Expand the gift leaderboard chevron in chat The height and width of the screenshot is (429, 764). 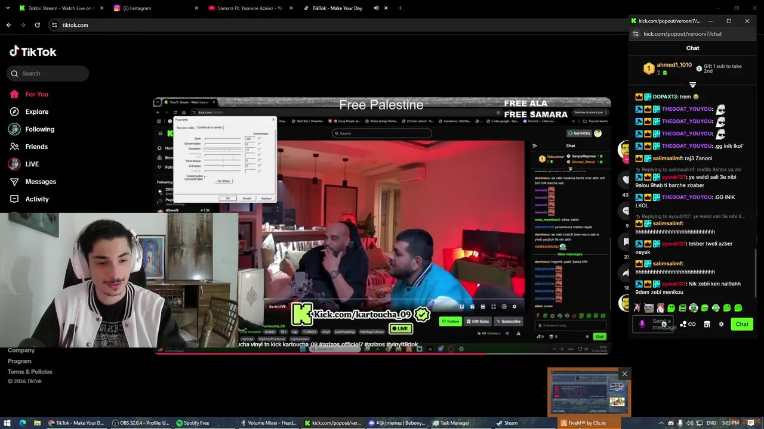[692, 85]
